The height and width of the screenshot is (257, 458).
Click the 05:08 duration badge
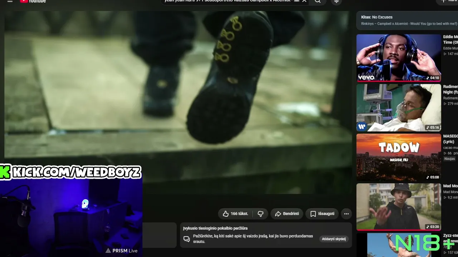(x=433, y=177)
